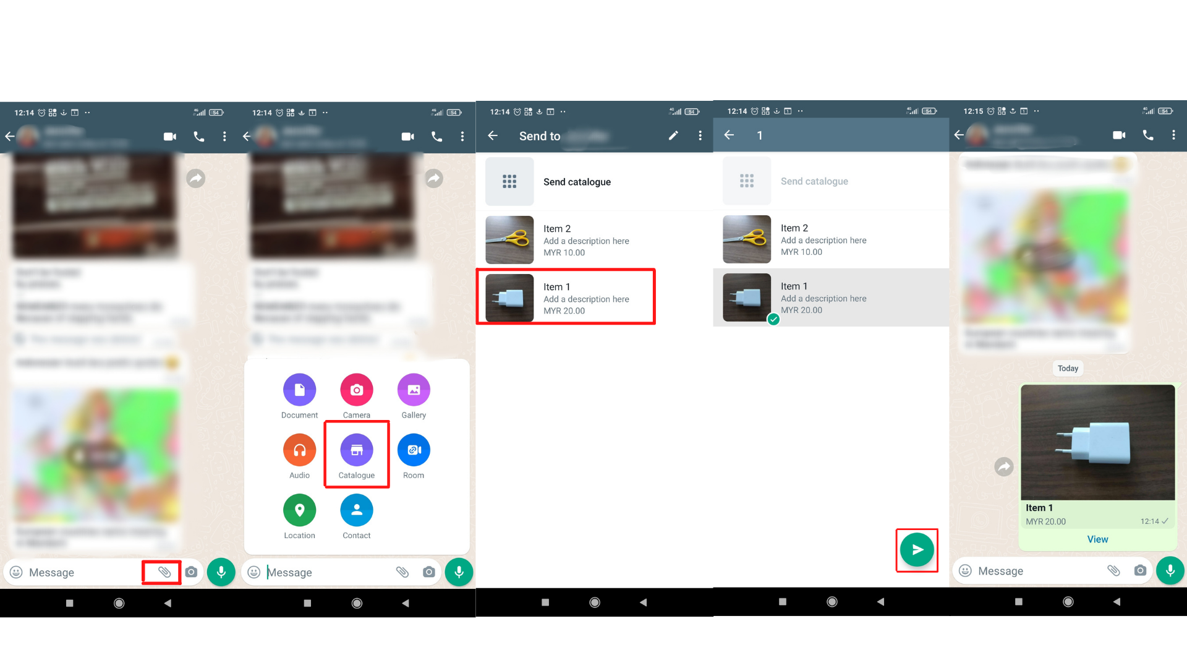1187x668 pixels.
Task: Click the green Send button
Action: pyautogui.click(x=915, y=550)
